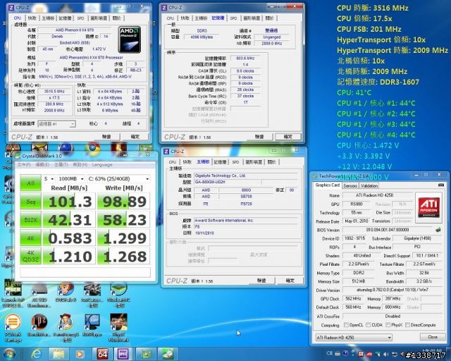Select the Graphics Card tab in GPU-Z
Viewport: 451px width, 361px height.
click(x=327, y=185)
